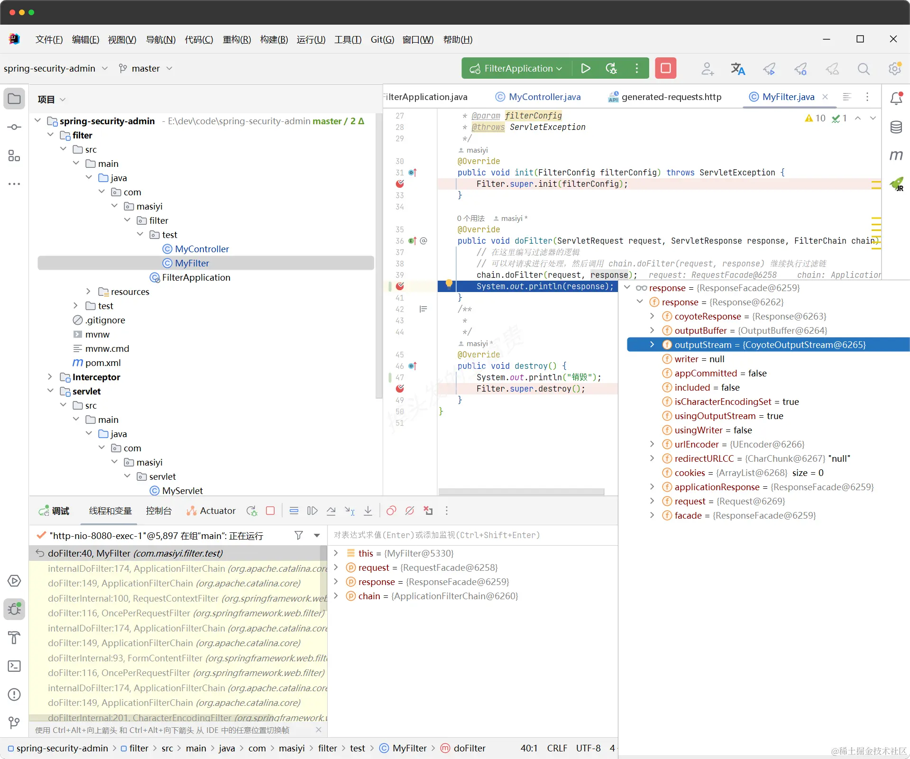
Task: Open the spring-security-admin project dropdown
Action: click(x=56, y=68)
